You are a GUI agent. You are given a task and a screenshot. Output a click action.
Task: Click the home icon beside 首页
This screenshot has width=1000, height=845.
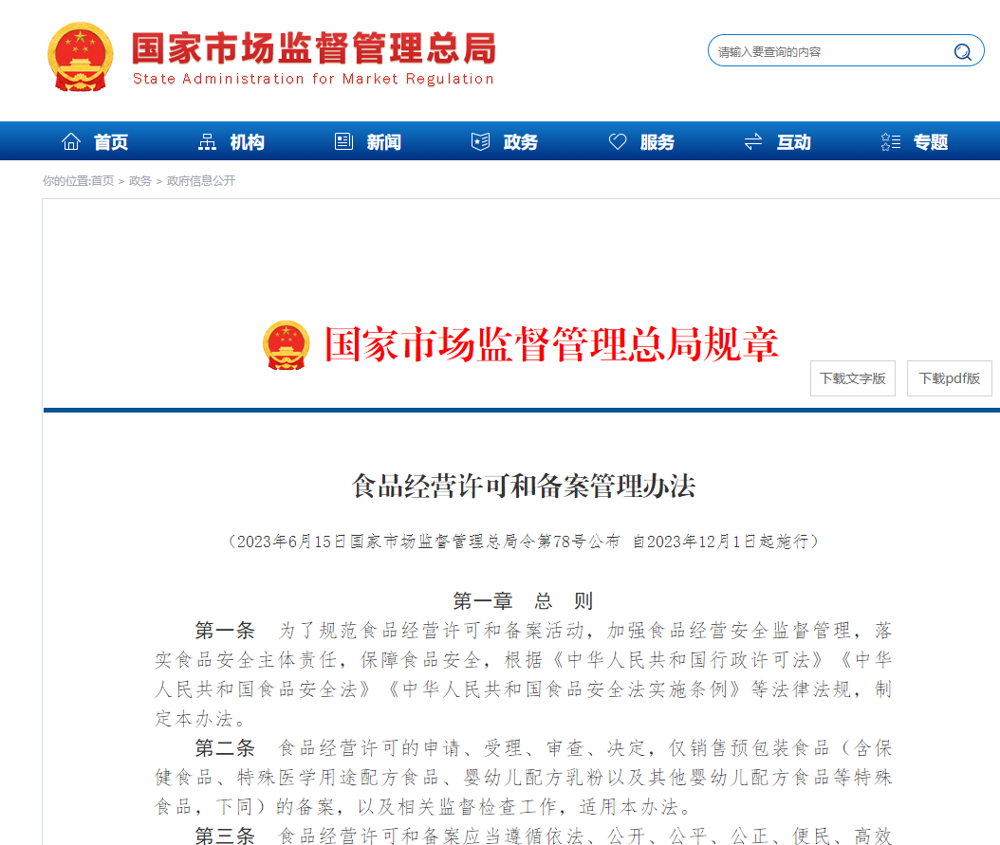coord(71,142)
